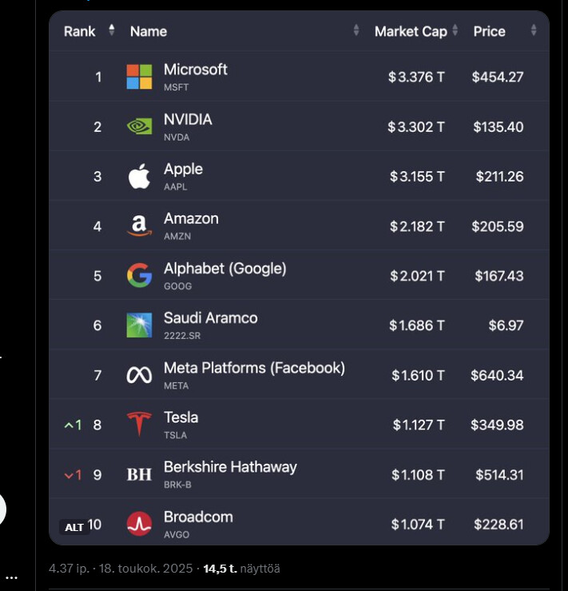This screenshot has width=568, height=591.
Task: Click the Meta infinity logo
Action: pos(139,375)
